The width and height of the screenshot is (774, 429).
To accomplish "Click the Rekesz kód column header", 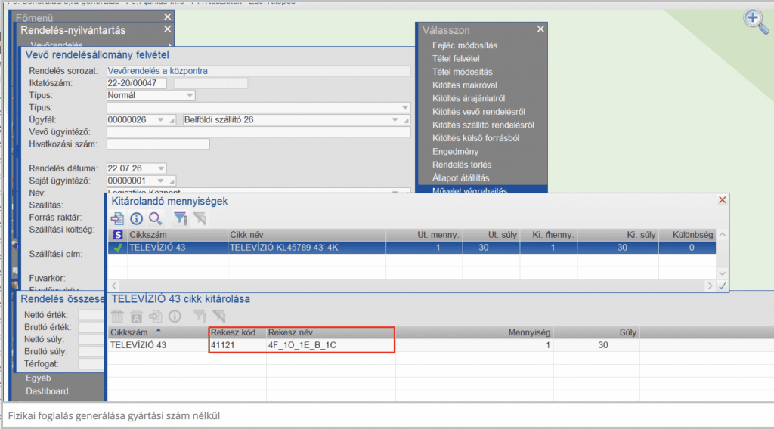I will pos(237,332).
